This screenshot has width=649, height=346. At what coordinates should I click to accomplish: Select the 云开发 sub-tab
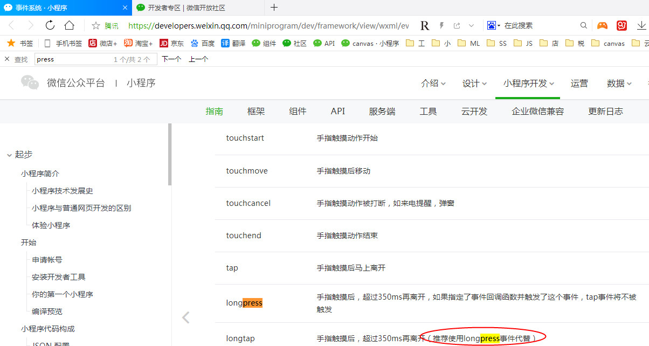point(474,112)
